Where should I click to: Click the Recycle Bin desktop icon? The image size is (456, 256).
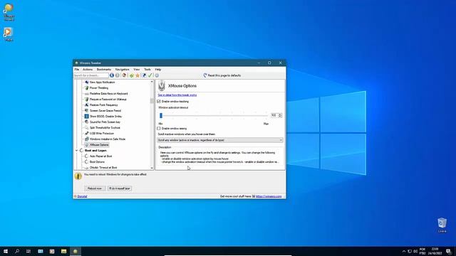(442, 225)
